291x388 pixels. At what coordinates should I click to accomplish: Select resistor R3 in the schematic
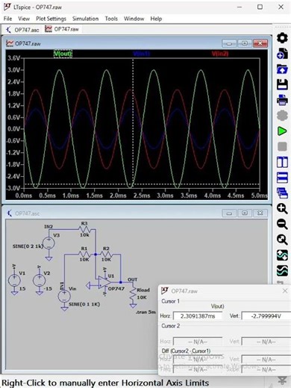[x=84, y=229]
